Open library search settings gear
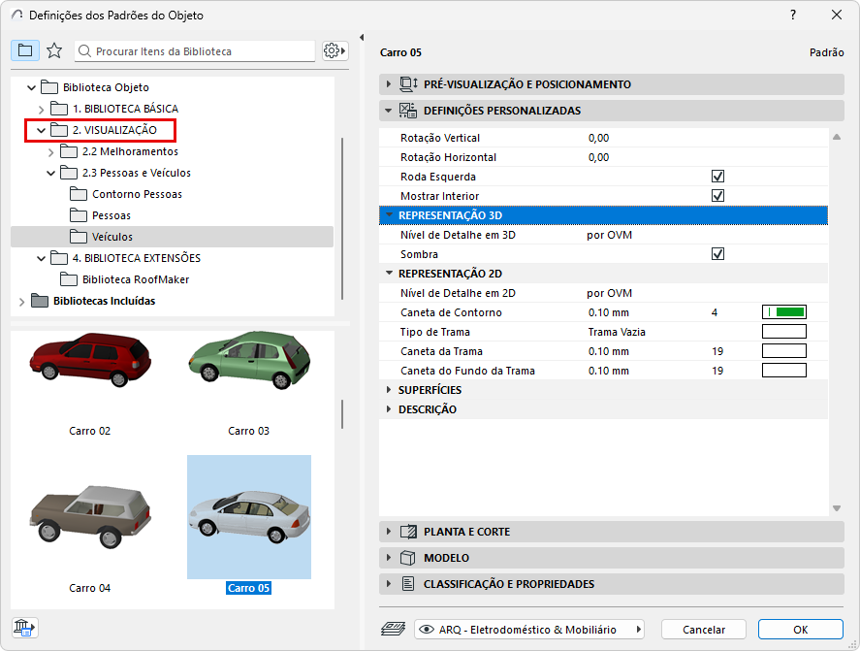The height and width of the screenshot is (651, 860). coord(334,50)
